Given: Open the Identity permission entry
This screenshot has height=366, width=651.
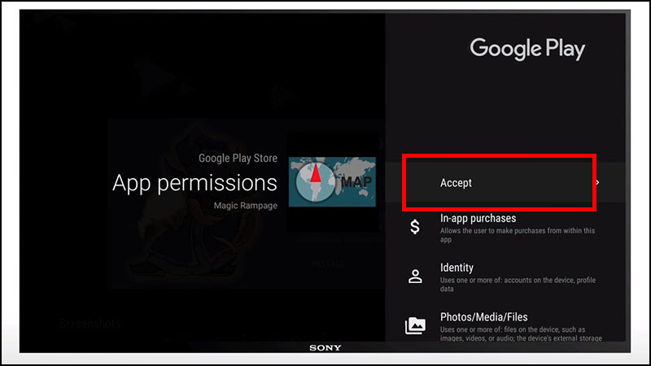Looking at the screenshot, I should [x=505, y=277].
